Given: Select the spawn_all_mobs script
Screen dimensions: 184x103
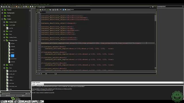Looking at the screenshot, I should (13, 71).
